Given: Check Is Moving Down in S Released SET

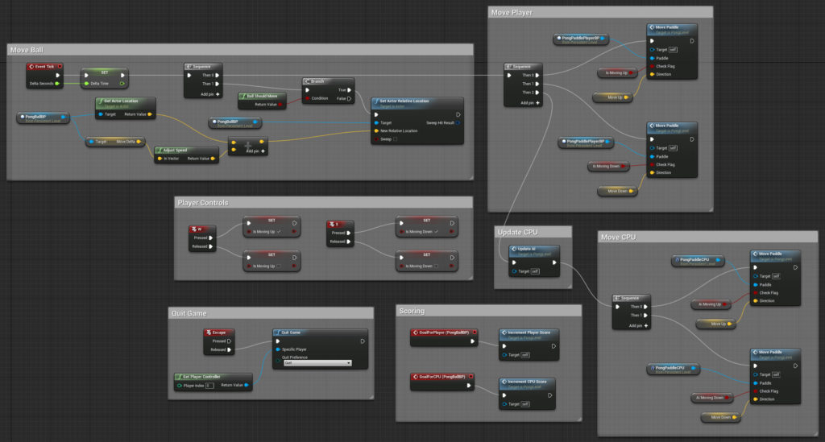Looking at the screenshot, I should (x=436, y=266).
